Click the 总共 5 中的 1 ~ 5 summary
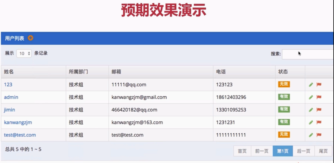Viewport: 334px width, 163px height. [x=23, y=150]
